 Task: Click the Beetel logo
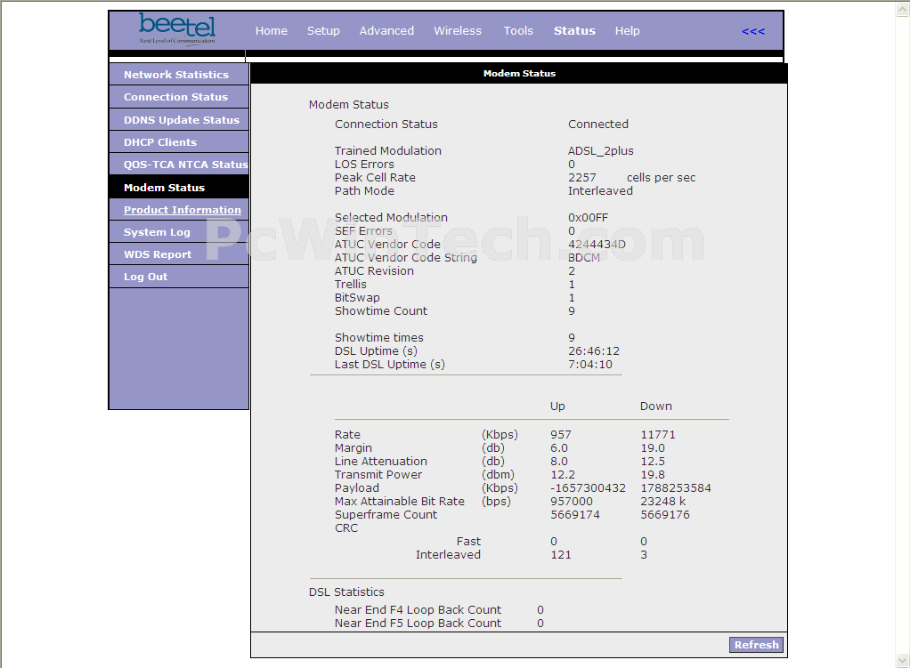tap(177, 29)
